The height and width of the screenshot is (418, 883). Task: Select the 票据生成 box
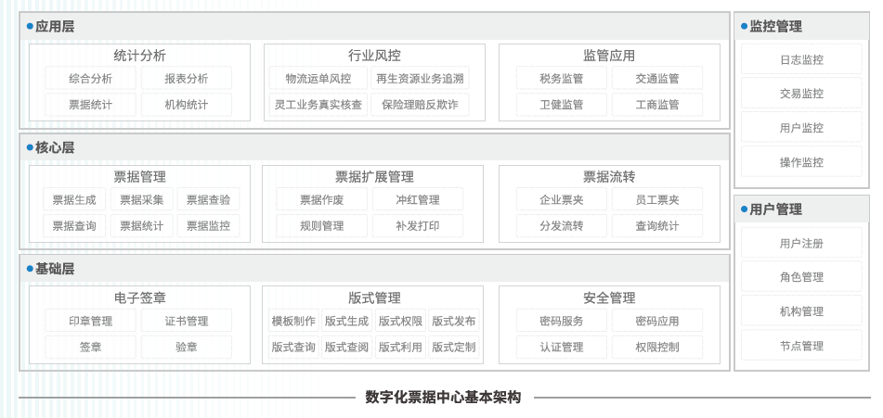point(74,199)
